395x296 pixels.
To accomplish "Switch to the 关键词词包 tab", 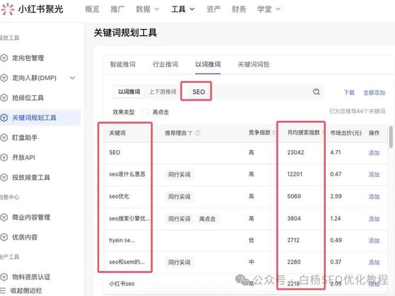I will [254, 65].
